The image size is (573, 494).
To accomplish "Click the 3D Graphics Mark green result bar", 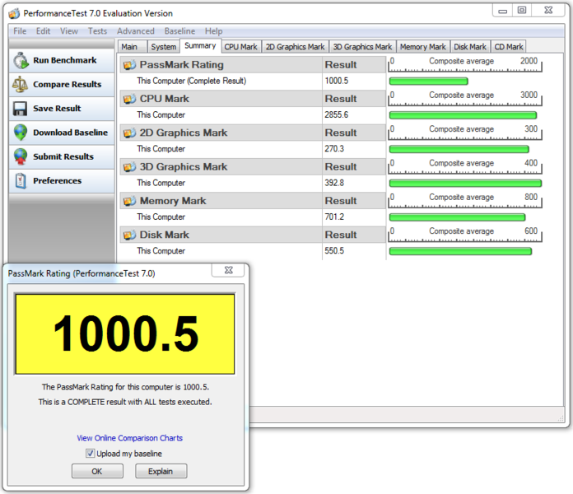I will tap(465, 184).
